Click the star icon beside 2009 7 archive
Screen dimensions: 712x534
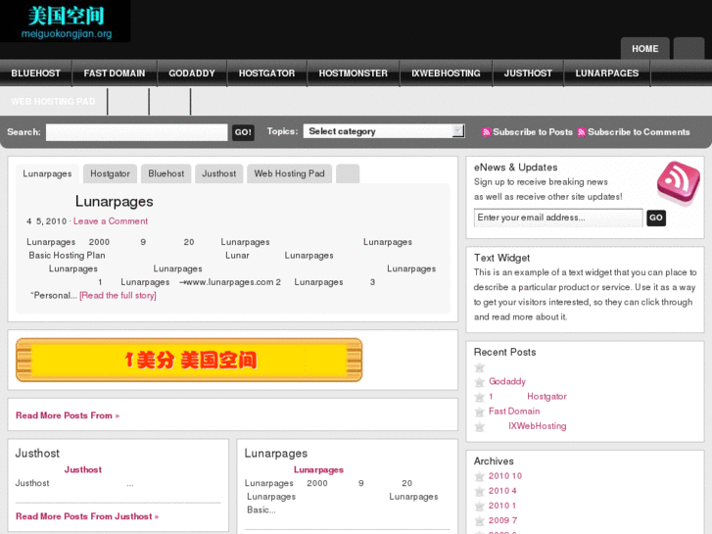tap(480, 521)
